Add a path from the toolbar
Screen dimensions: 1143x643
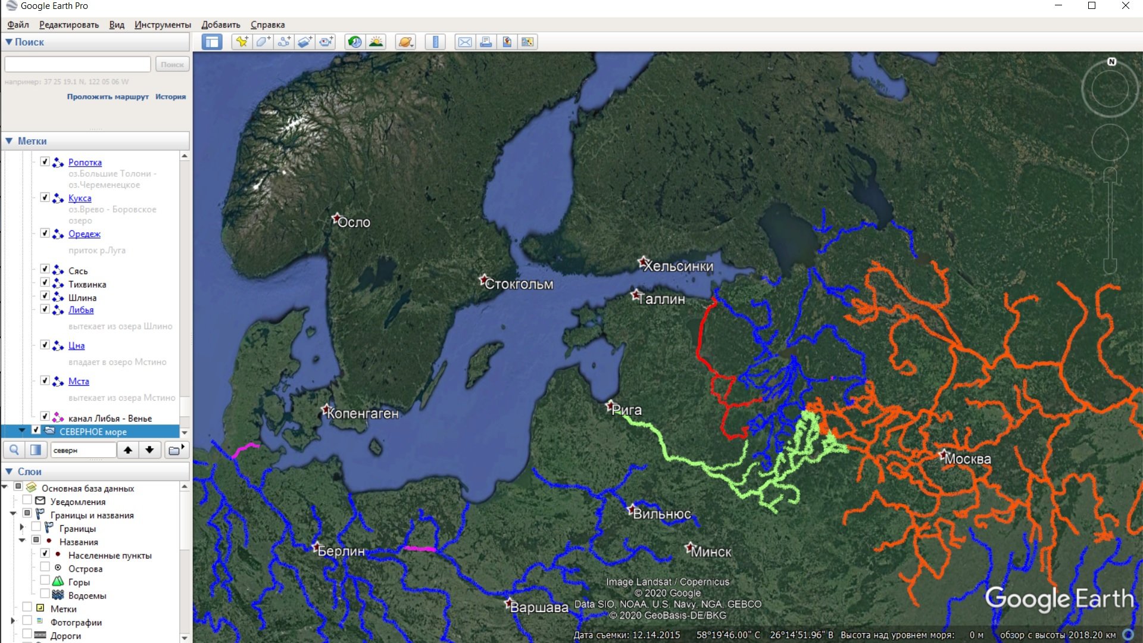point(285,42)
